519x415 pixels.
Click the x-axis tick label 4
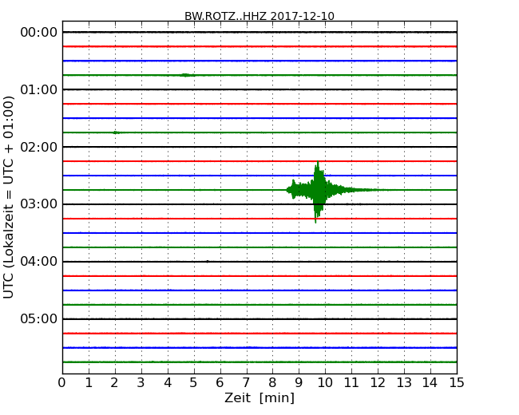[167, 383]
